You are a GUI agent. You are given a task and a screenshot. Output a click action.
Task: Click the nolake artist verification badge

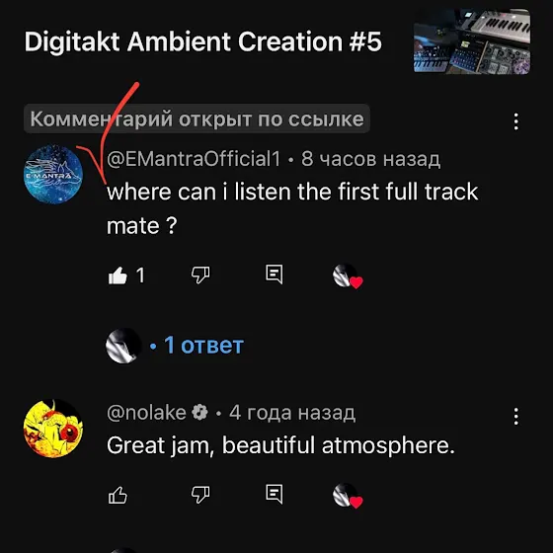[199, 413]
